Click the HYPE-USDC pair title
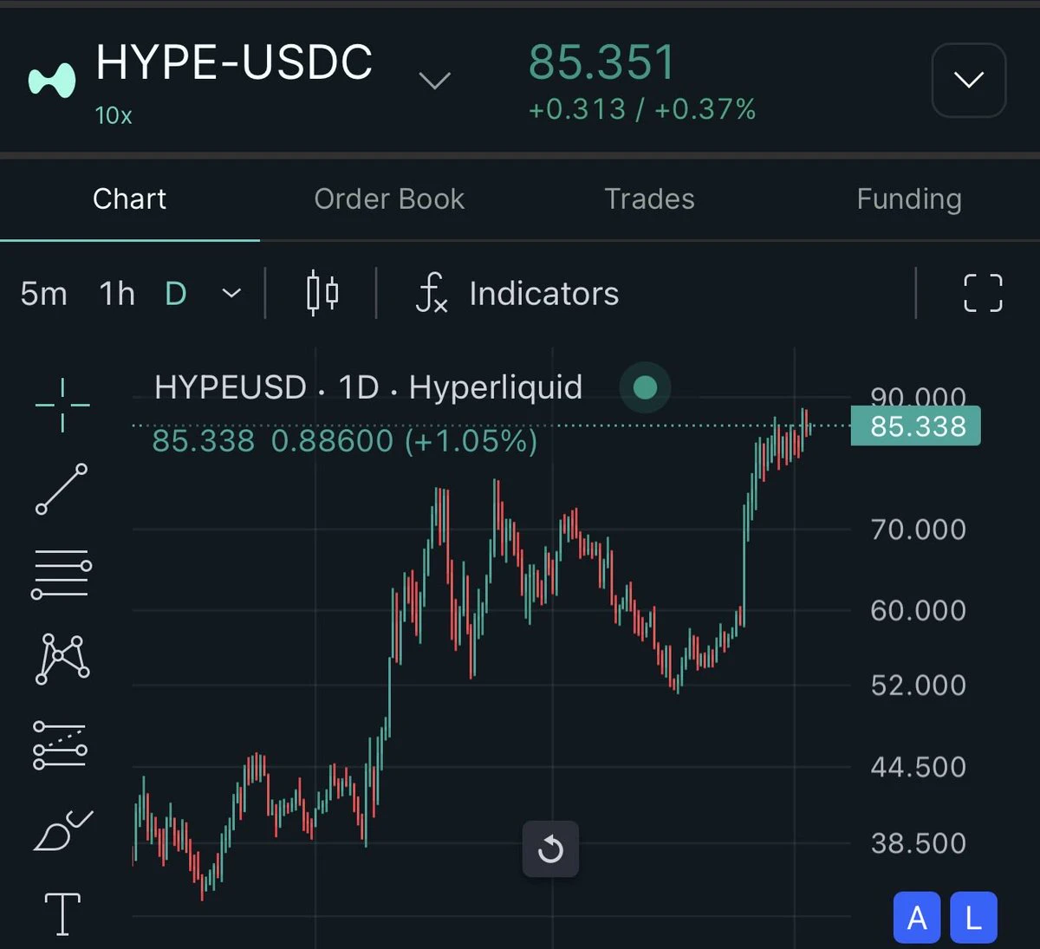The width and height of the screenshot is (1040, 949). point(234,62)
